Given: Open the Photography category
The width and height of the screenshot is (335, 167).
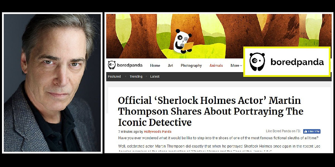Looking at the screenshot, I should pos(191,65).
